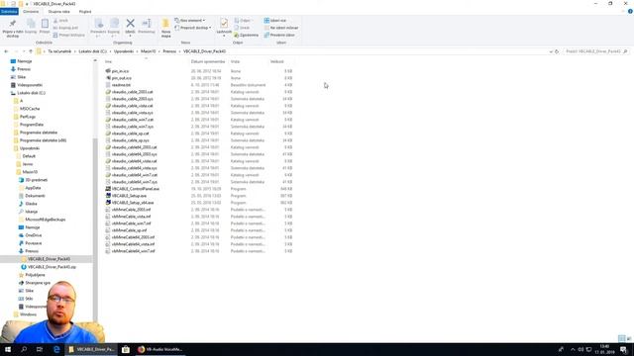Open Videoposnetki in navigation pane
The width and height of the screenshot is (634, 356).
coord(30,85)
